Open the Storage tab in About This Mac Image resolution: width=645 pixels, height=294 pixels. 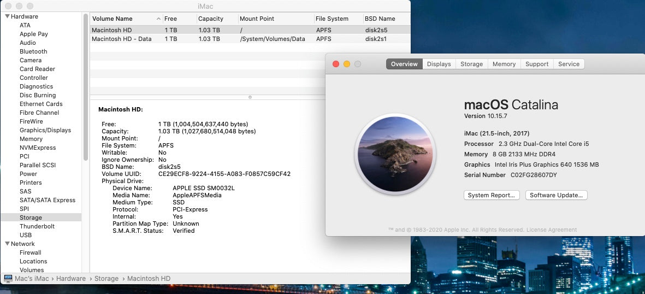pos(471,64)
